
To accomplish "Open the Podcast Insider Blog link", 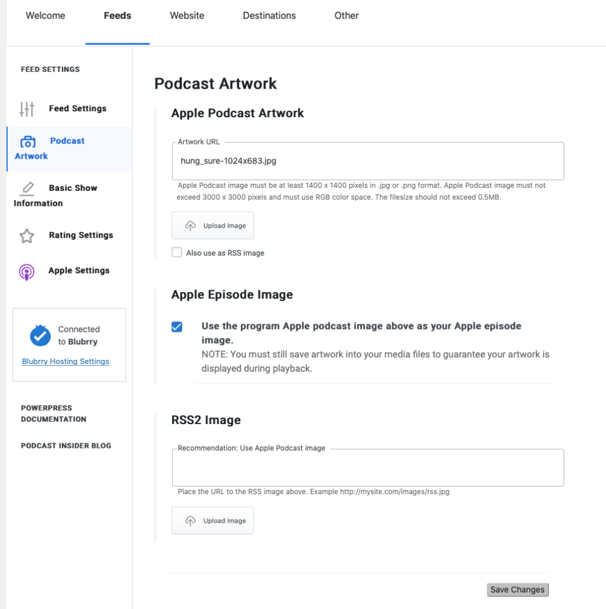I will [x=66, y=445].
